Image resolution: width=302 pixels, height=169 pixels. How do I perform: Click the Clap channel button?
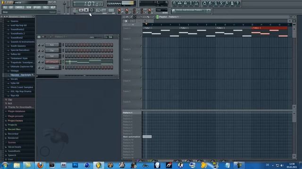52,50
